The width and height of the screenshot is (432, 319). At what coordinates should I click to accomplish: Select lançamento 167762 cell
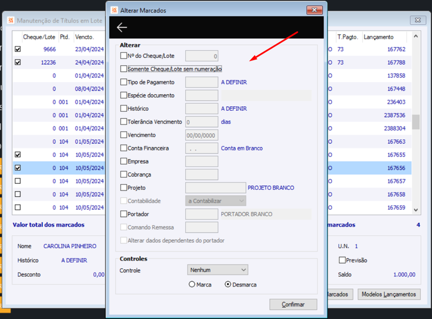[396, 49]
